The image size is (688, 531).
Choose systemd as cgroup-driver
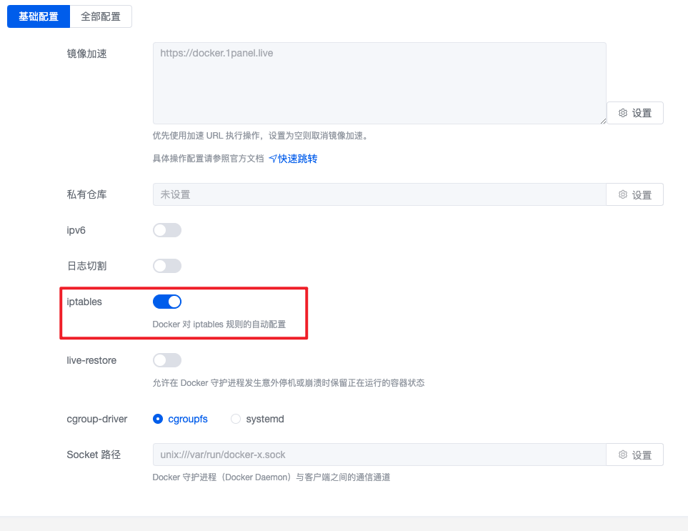(x=236, y=419)
